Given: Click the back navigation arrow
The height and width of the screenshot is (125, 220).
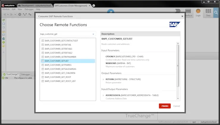Looking at the screenshot, I should click(x=4, y=15).
